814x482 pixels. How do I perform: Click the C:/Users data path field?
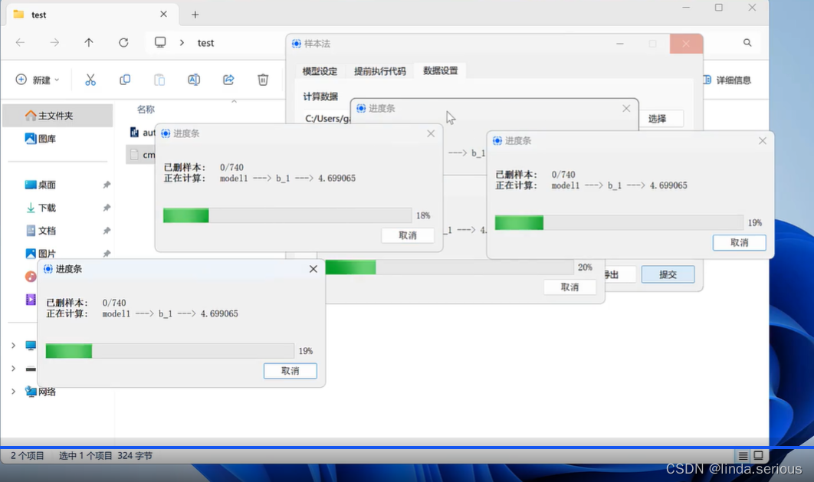(327, 118)
